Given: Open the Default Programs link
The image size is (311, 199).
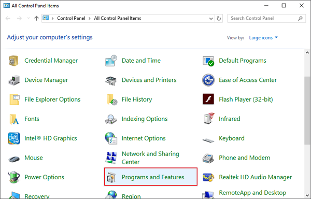Looking at the screenshot, I should pos(243,61).
